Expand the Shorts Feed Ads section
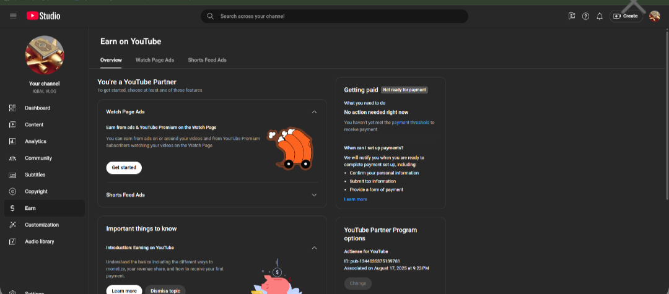The width and height of the screenshot is (669, 294). coord(314,195)
